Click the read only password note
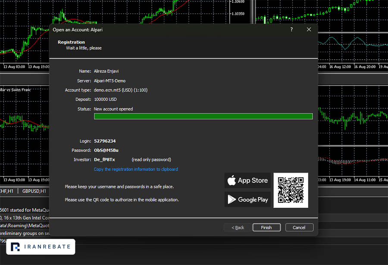Screen dimensions: 388x265 (151, 160)
